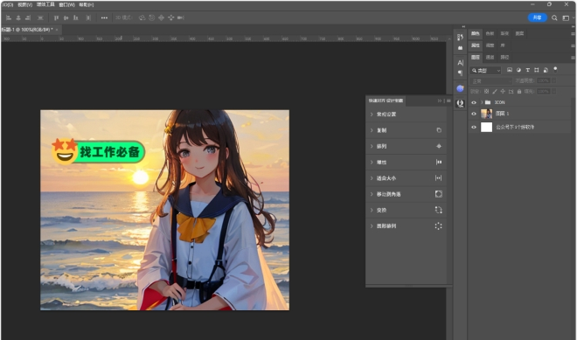The height and width of the screenshot is (340, 577).
Task: Close the document tab with x
Action: click(x=57, y=30)
